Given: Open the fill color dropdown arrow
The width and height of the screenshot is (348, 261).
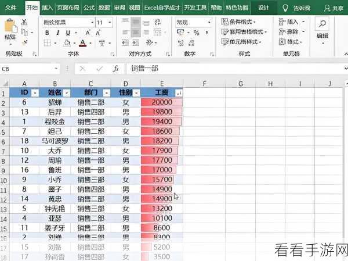Looking at the screenshot, I should [74, 43].
